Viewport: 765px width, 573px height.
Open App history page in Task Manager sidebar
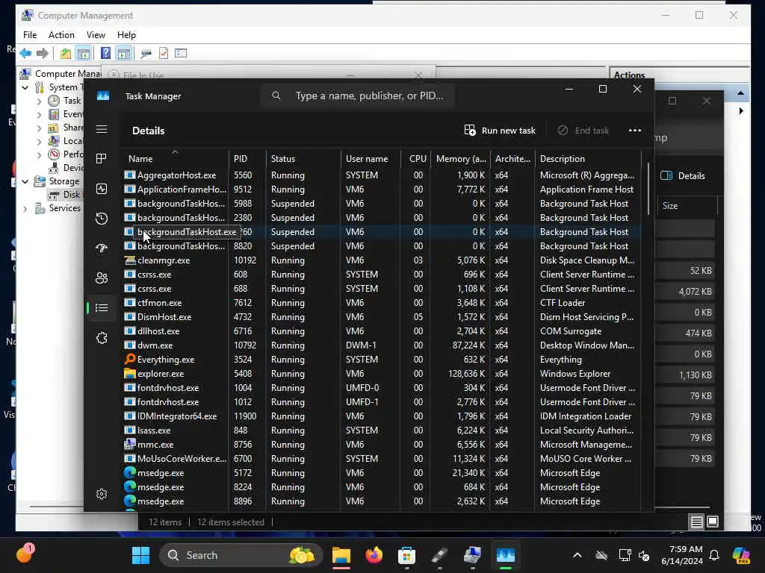[102, 219]
